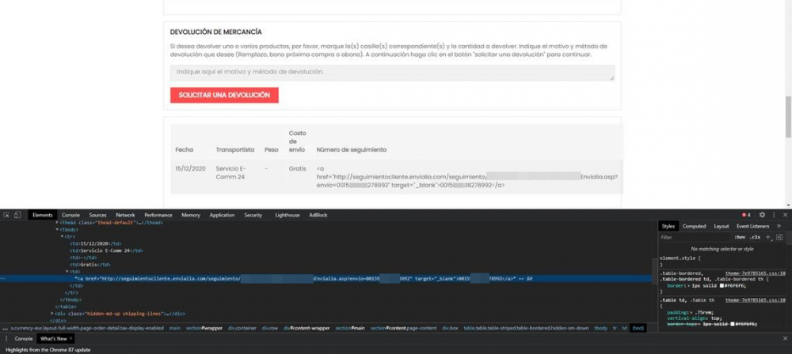Viewport: 792px width, 354px height.
Task: Click the red error count badge
Action: click(746, 215)
